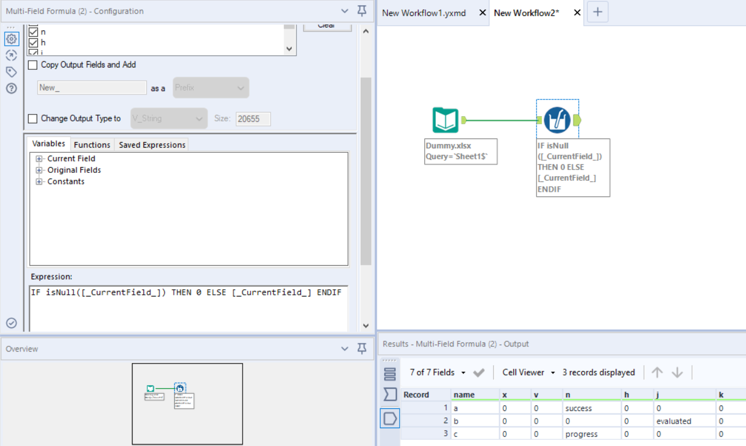Image resolution: width=746 pixels, height=446 pixels.
Task: Select the Annotation tag icon
Action: (11, 72)
